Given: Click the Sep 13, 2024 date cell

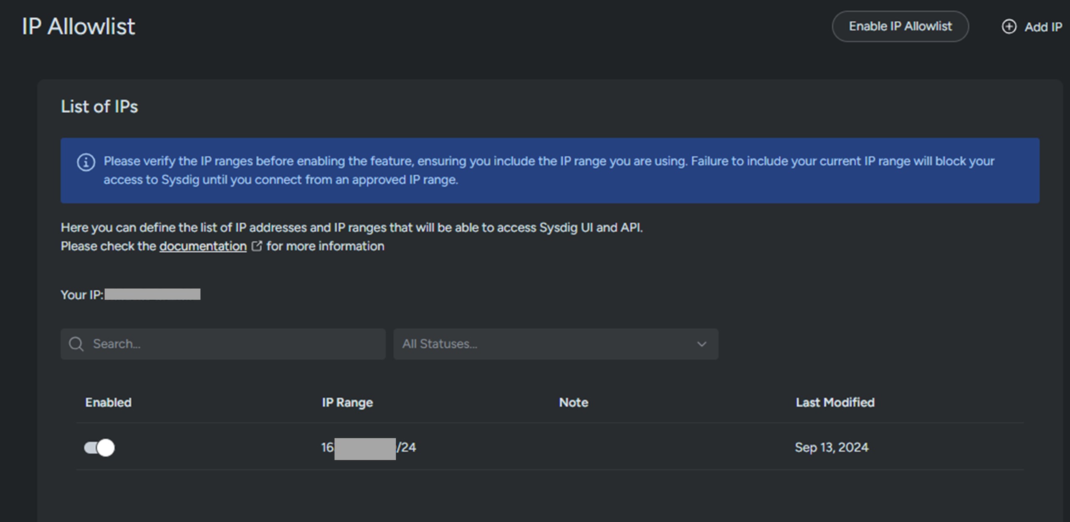Looking at the screenshot, I should coord(831,448).
